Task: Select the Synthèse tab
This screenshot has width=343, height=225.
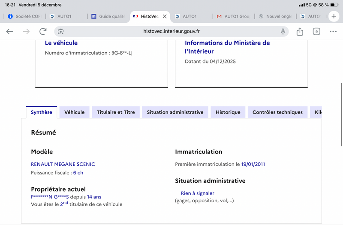Action: [42, 112]
